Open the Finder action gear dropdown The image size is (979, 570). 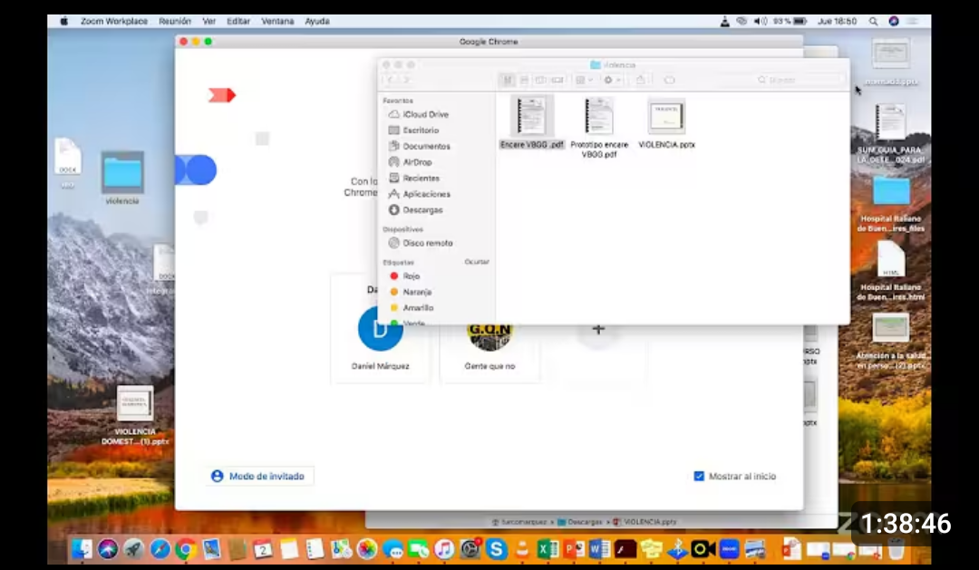pos(611,80)
